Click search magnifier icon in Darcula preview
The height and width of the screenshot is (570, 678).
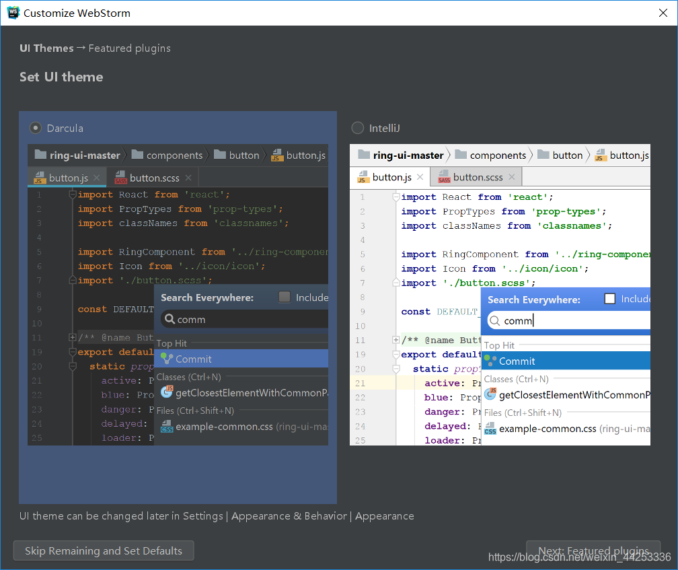(x=170, y=319)
